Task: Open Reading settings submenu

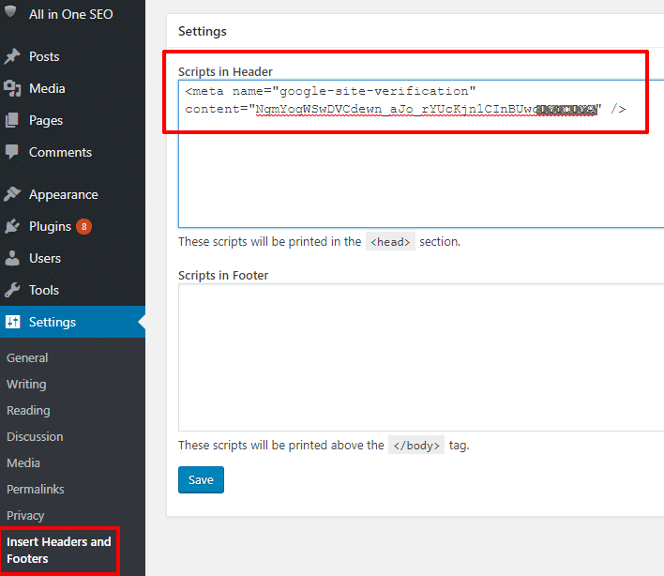Action: (28, 410)
